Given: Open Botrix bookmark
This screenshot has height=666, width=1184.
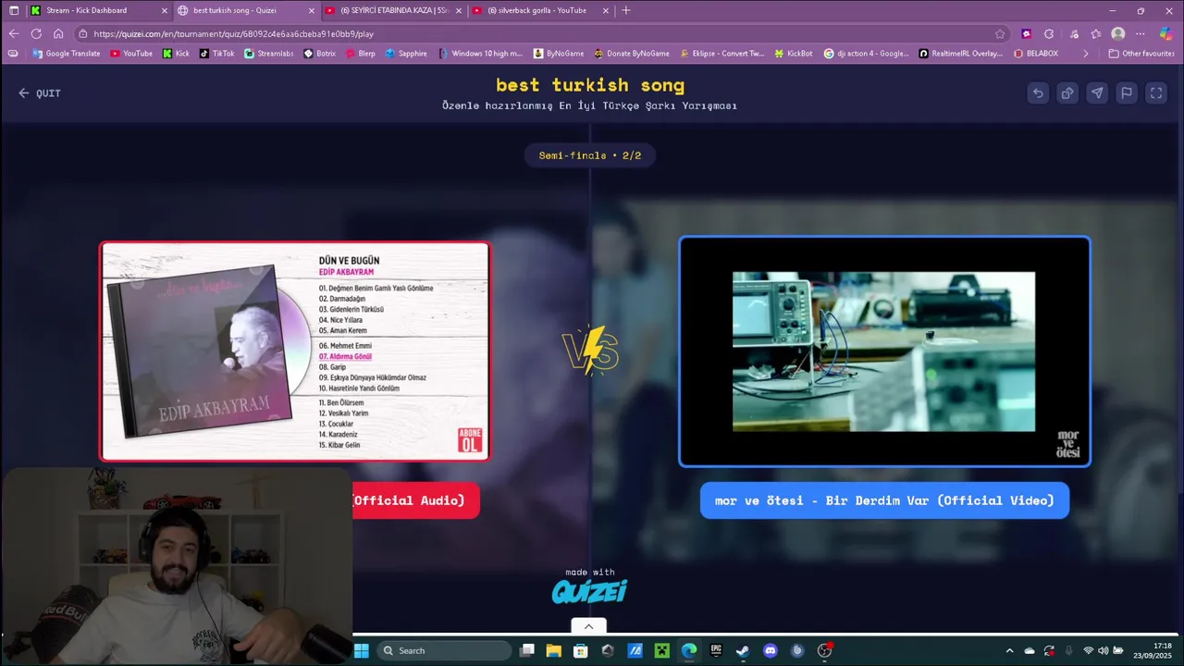Looking at the screenshot, I should 320,54.
